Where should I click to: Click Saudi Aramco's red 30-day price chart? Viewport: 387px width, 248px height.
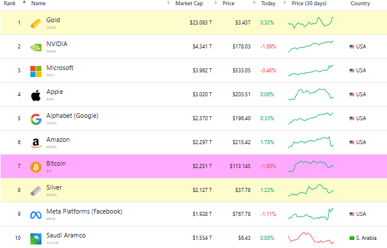point(311,238)
